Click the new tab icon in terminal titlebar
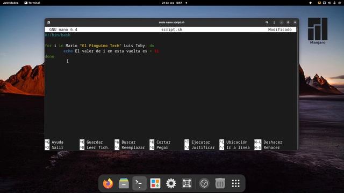Screen dimensions: 344x193 point(49,23)
